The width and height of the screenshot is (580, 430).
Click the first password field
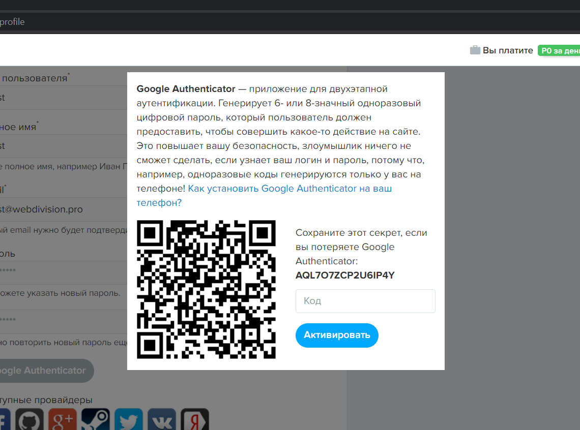pos(61,271)
